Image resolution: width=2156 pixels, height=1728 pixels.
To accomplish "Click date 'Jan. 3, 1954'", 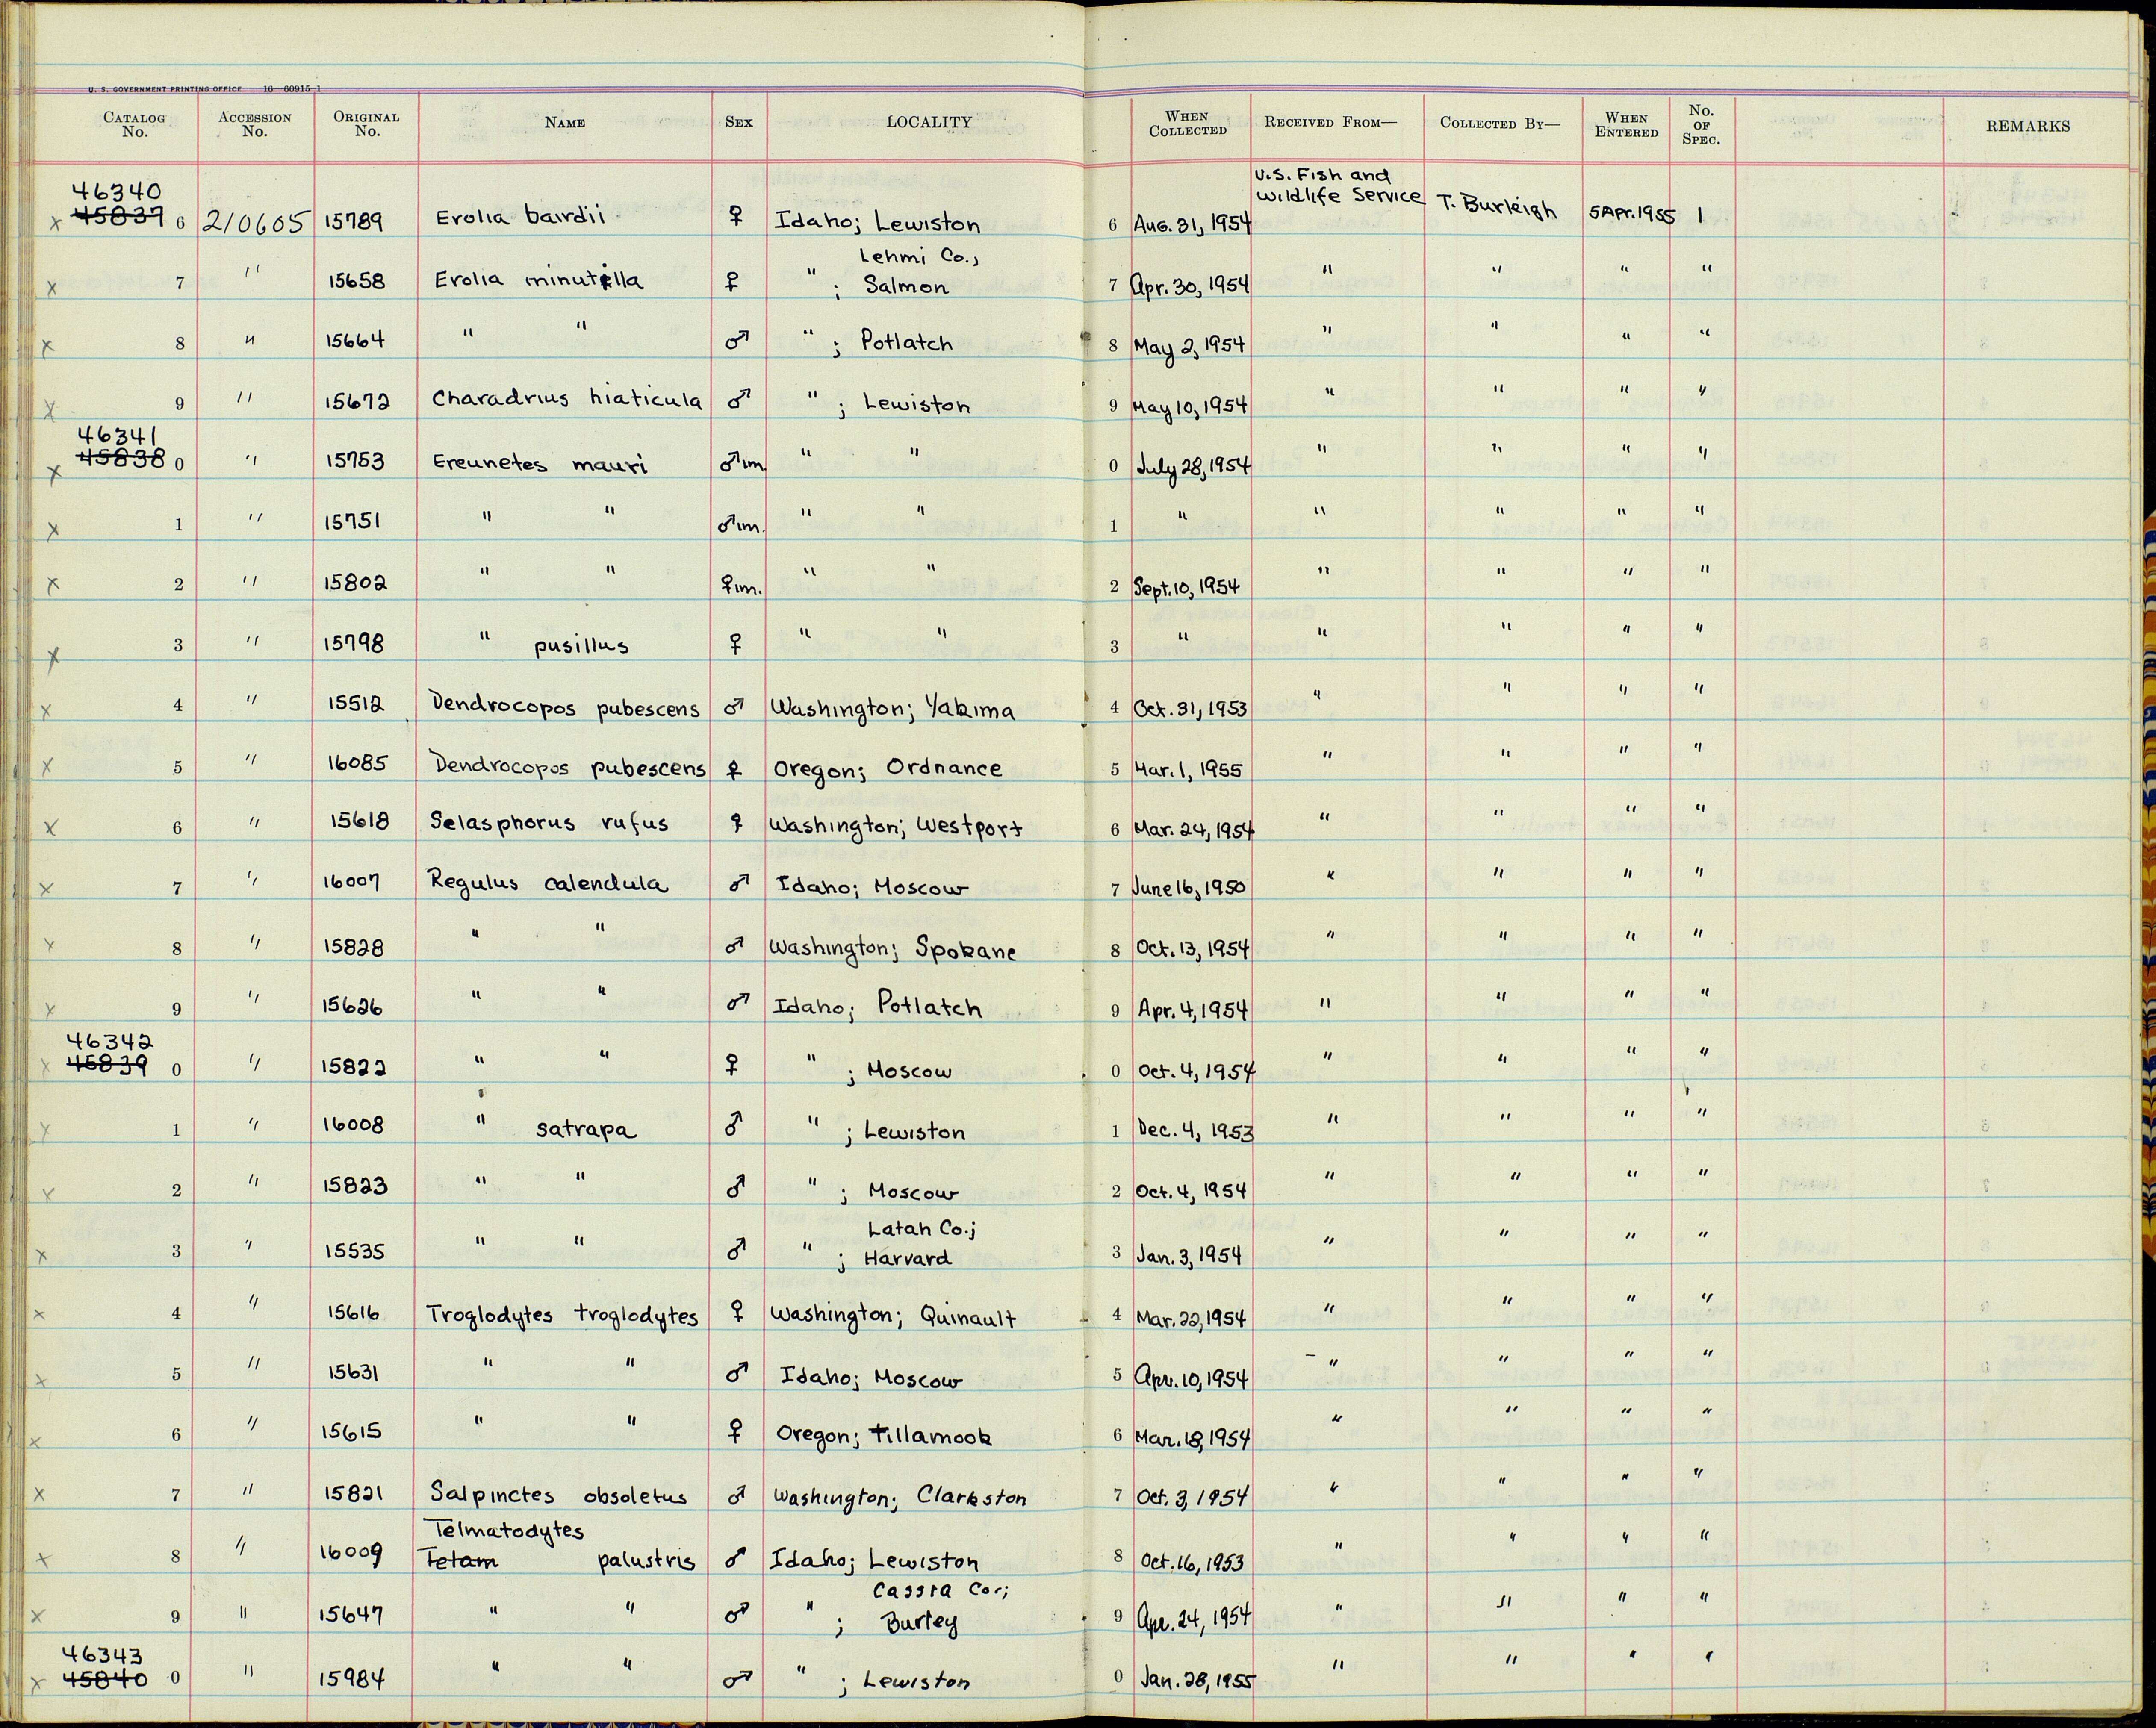I will point(1188,1253).
